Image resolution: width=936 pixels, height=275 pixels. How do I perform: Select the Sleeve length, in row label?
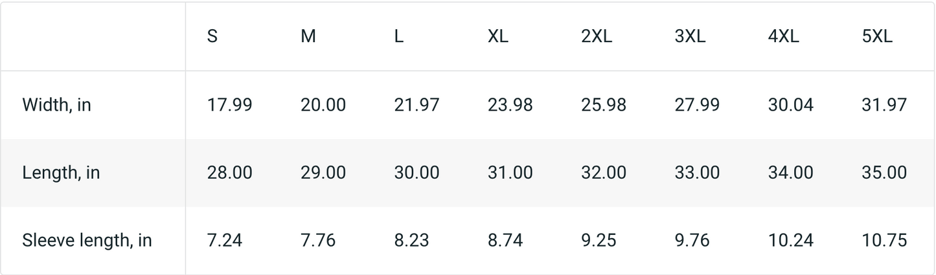87,241
